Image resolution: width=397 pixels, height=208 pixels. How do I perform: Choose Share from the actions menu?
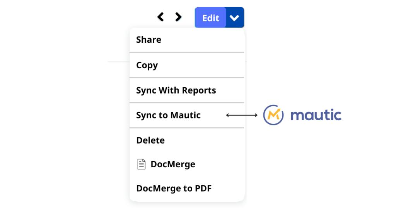pos(187,40)
